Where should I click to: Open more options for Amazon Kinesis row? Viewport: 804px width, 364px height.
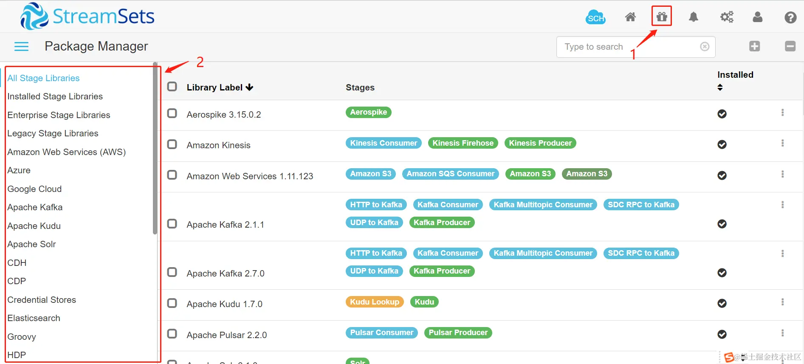pos(782,144)
